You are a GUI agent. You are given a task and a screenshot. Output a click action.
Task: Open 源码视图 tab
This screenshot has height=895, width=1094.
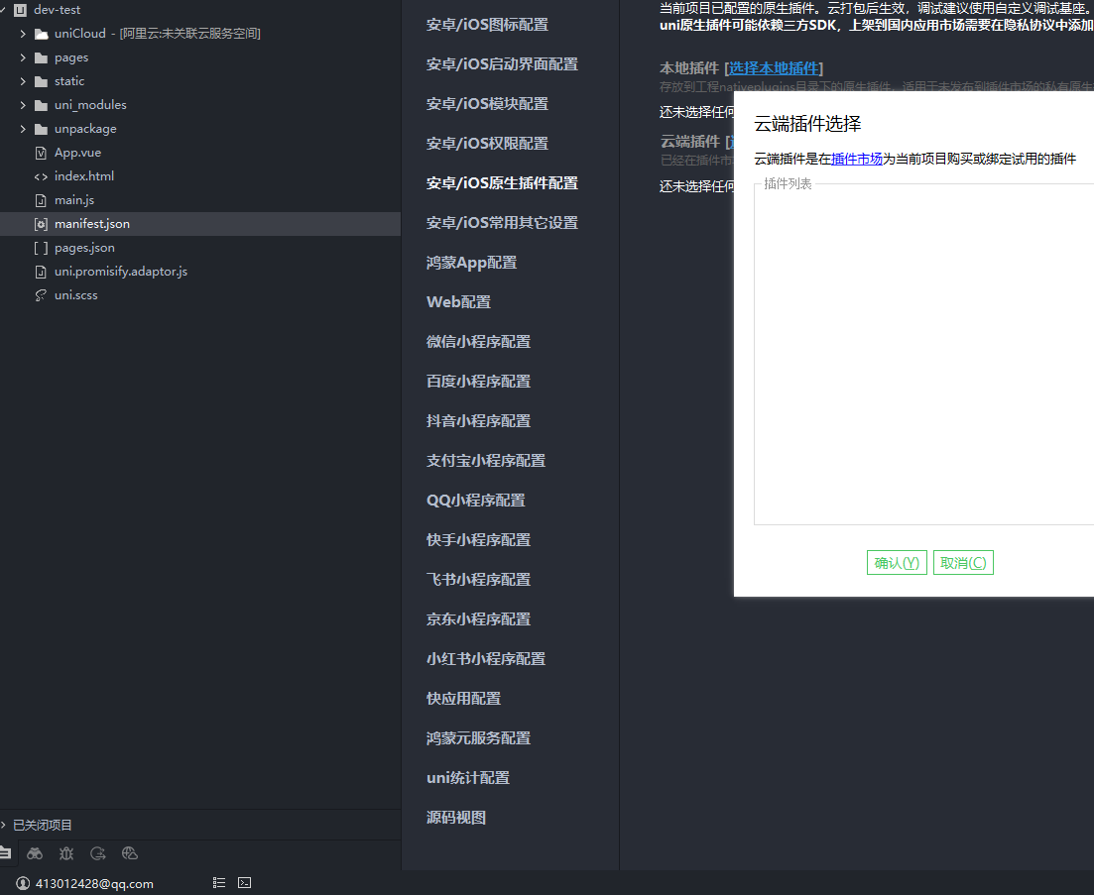click(x=456, y=818)
